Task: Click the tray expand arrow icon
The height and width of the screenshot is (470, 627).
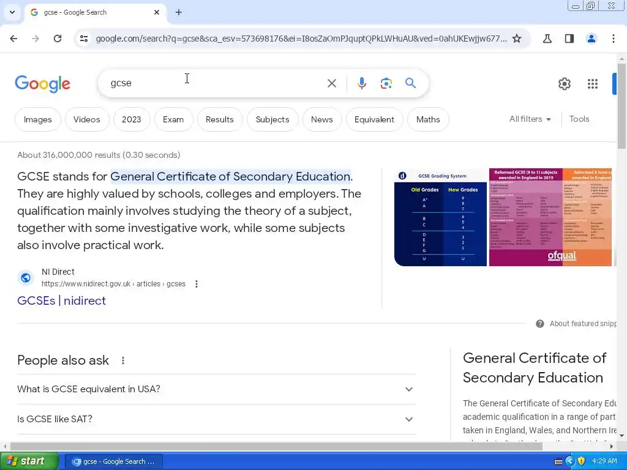Action: (570, 461)
